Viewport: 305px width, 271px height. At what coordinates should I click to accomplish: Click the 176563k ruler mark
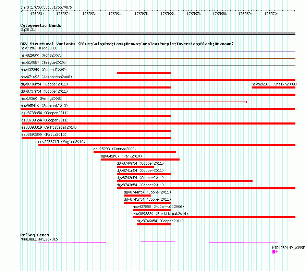(89, 14)
